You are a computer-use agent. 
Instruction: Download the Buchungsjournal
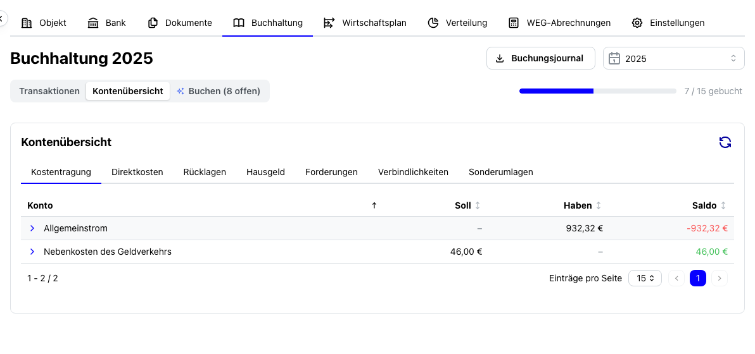tap(541, 58)
